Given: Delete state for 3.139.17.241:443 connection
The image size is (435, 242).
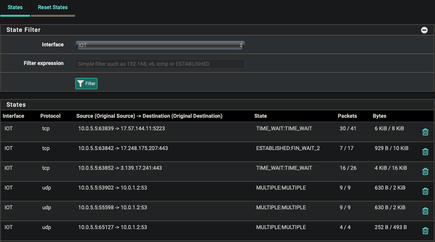Looking at the screenshot, I should 425,171.
